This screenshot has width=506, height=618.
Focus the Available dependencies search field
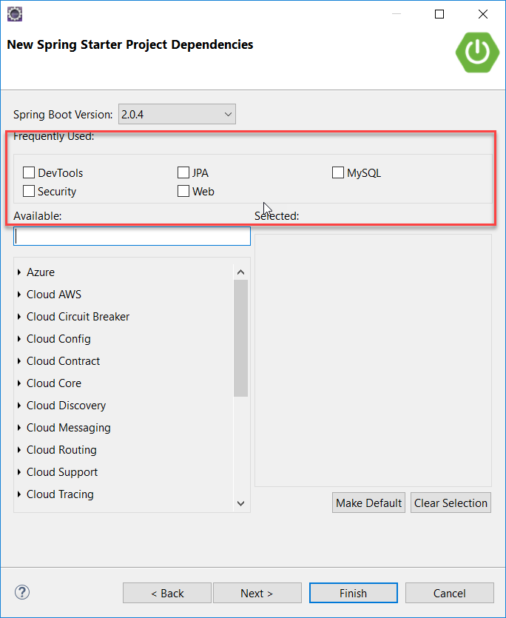point(132,237)
